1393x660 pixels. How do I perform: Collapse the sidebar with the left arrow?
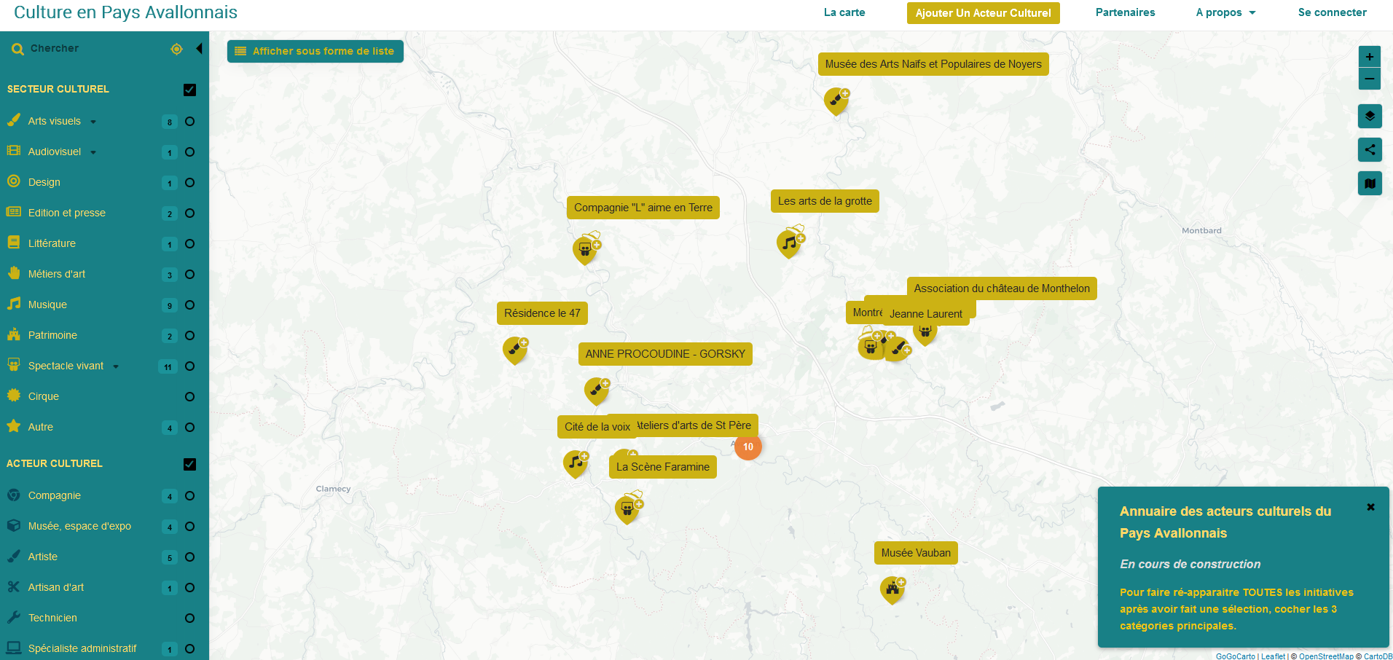coord(199,49)
